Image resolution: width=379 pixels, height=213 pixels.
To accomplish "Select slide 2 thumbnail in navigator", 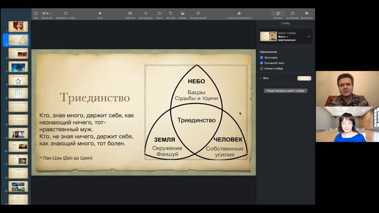I will [x=18, y=40].
